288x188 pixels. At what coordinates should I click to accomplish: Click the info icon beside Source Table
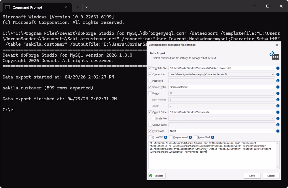(x=278, y=87)
